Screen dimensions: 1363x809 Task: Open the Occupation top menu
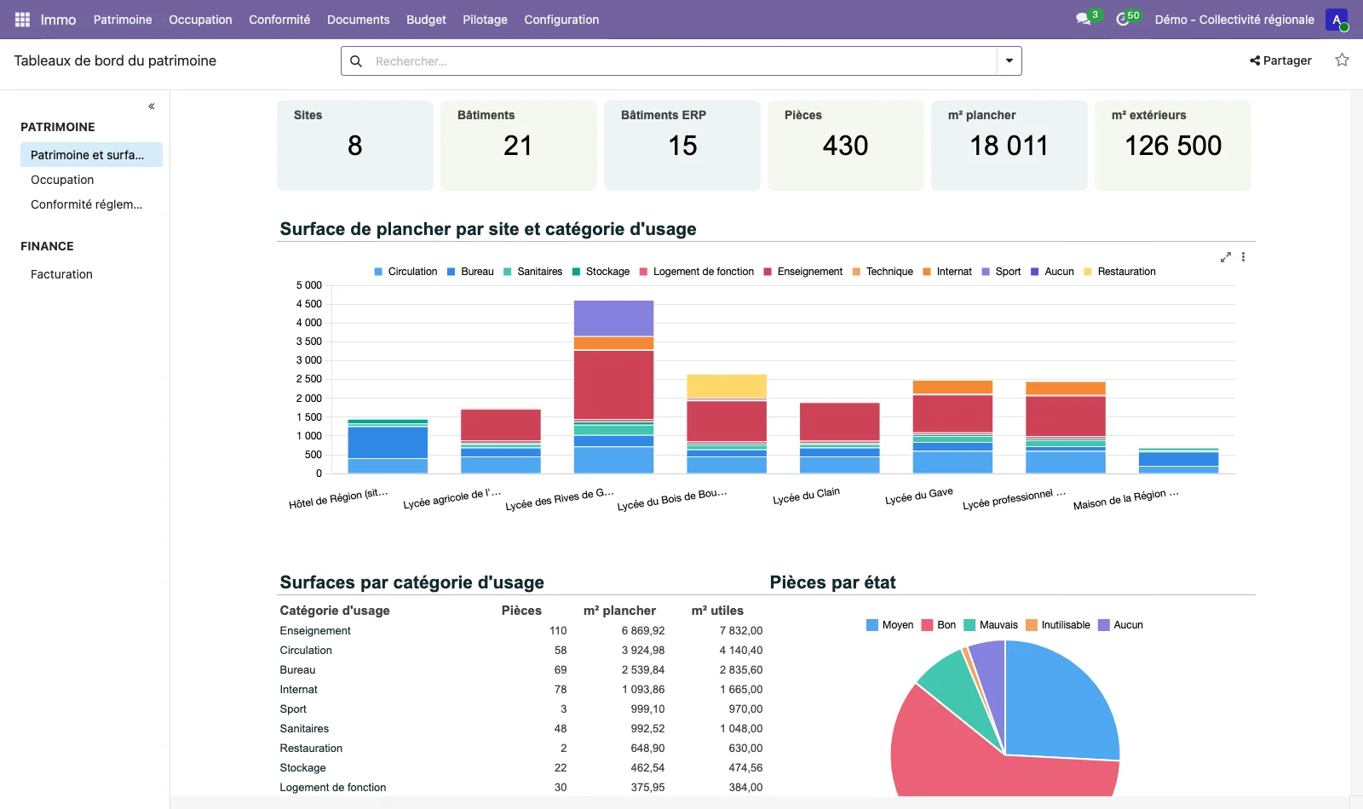(x=200, y=20)
